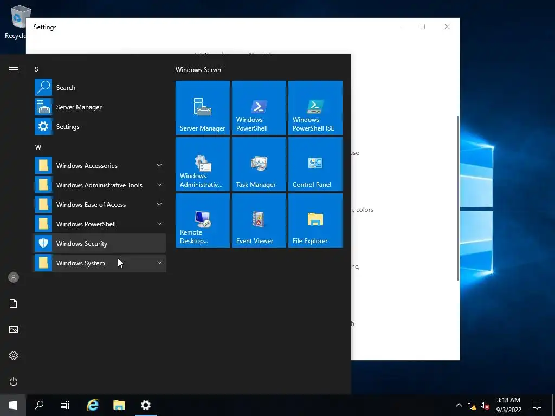Expand Windows System folder chevron
Viewport: 555px width, 416px height.
159,263
